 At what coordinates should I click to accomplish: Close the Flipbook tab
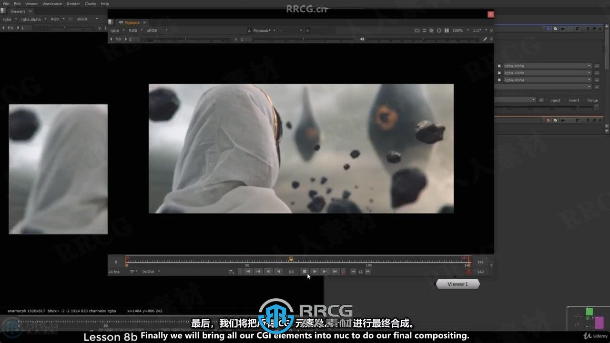click(144, 22)
